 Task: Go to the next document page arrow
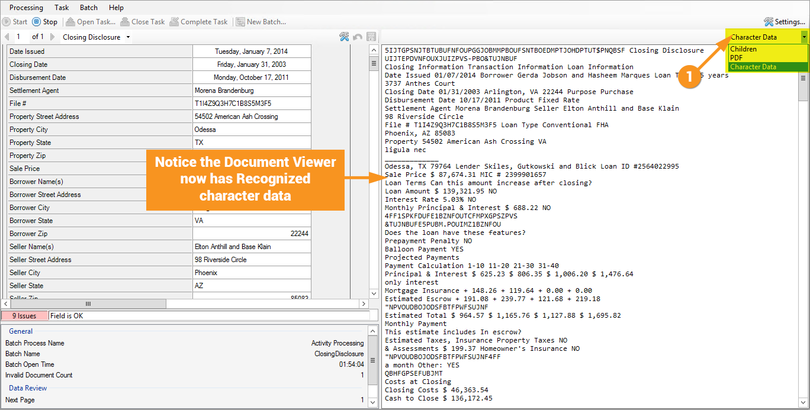tap(53, 37)
